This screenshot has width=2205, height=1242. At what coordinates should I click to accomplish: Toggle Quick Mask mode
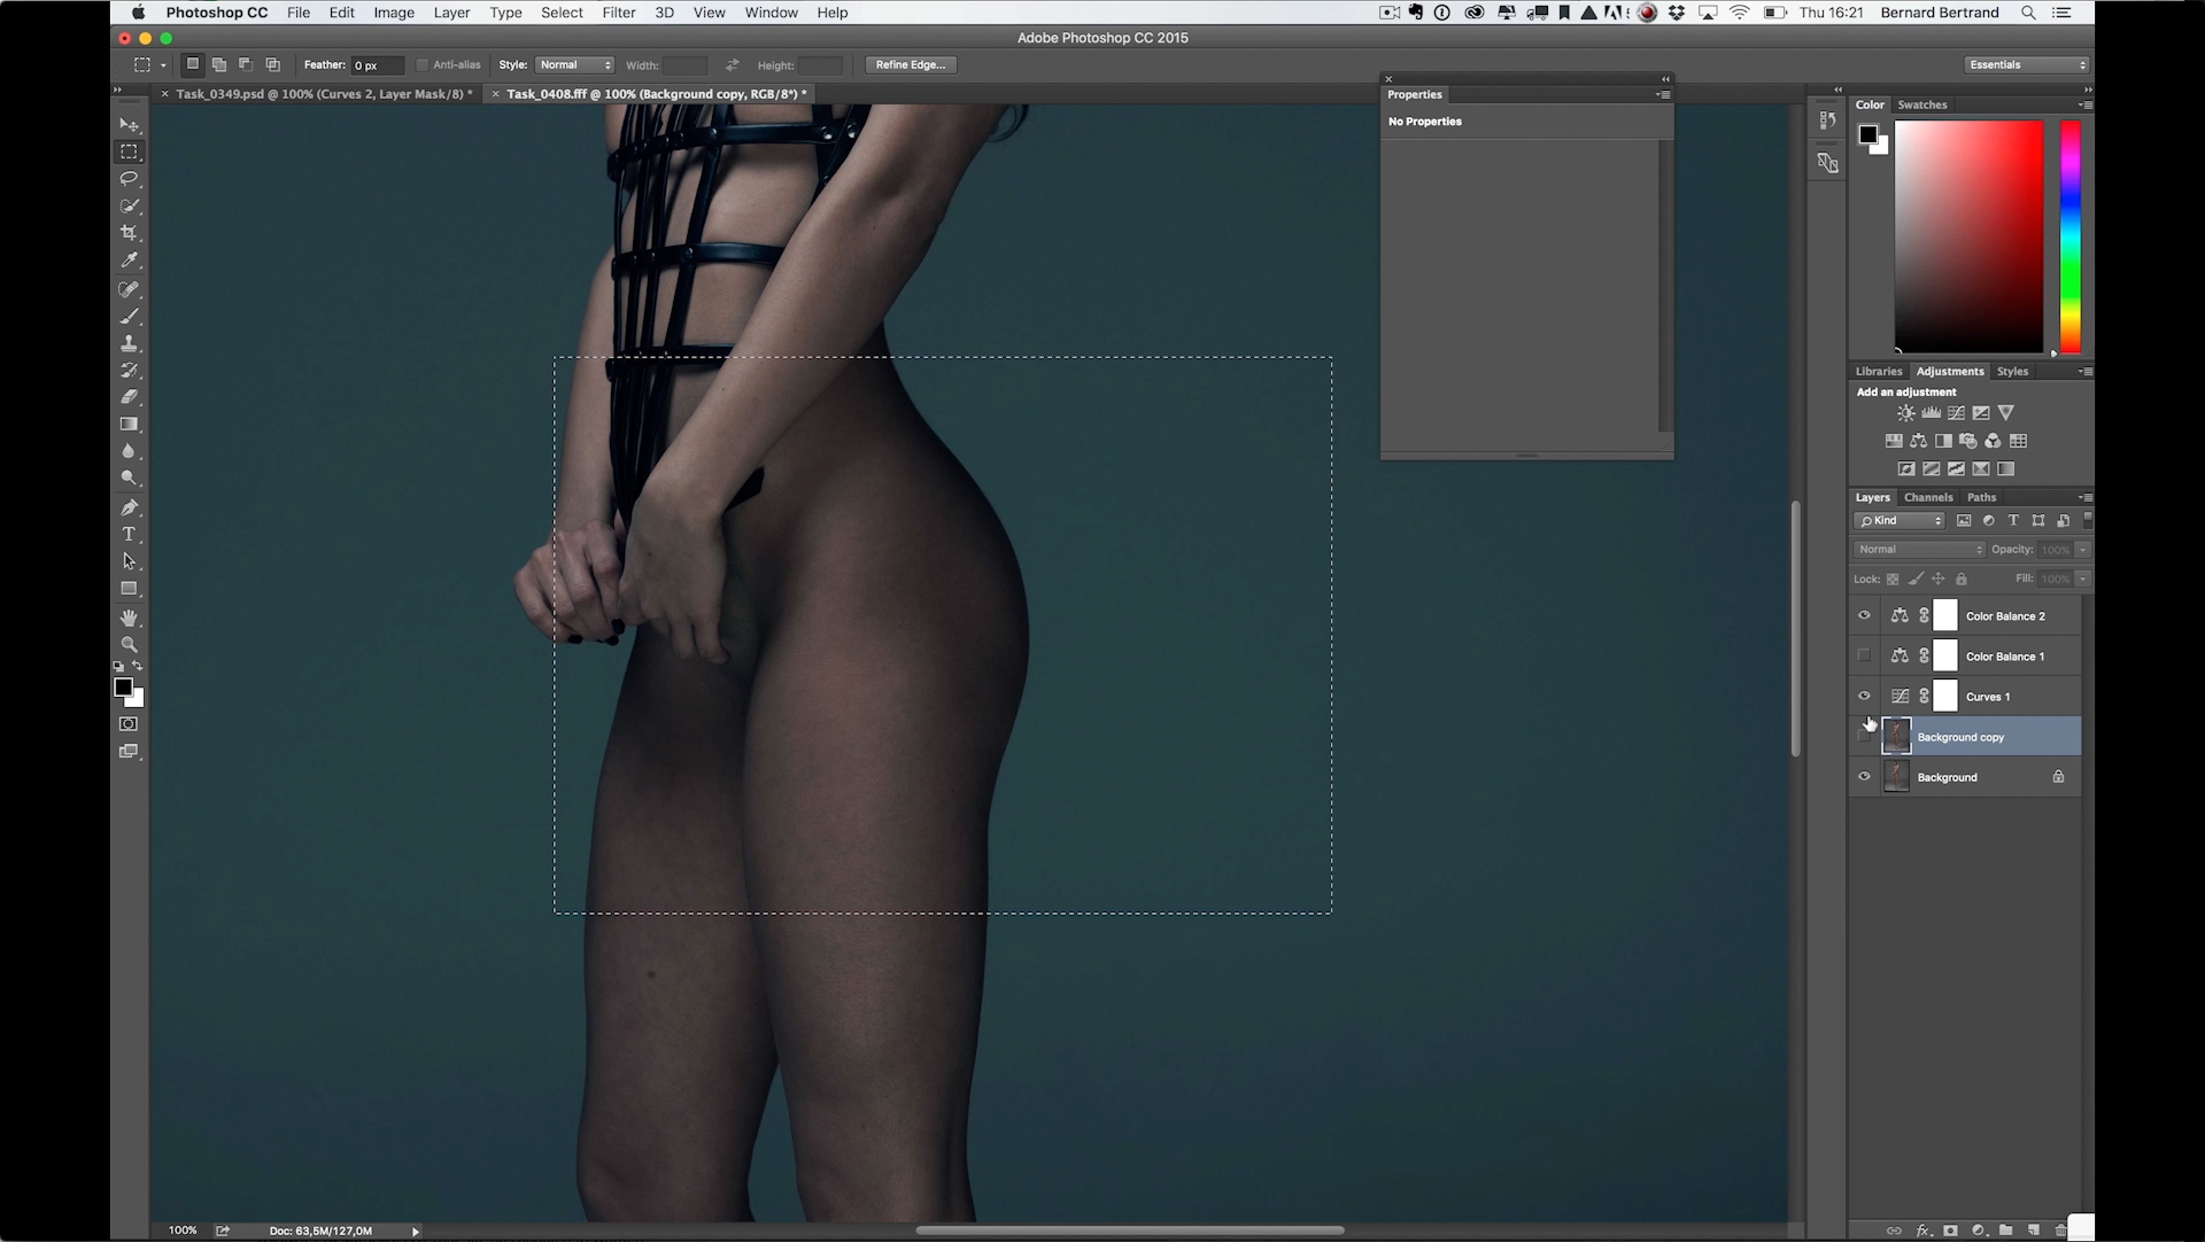tap(129, 724)
